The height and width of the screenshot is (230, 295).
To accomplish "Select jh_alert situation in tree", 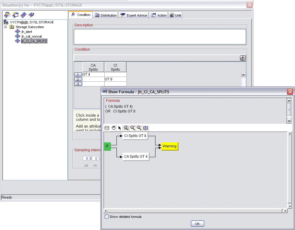I will coord(27,32).
